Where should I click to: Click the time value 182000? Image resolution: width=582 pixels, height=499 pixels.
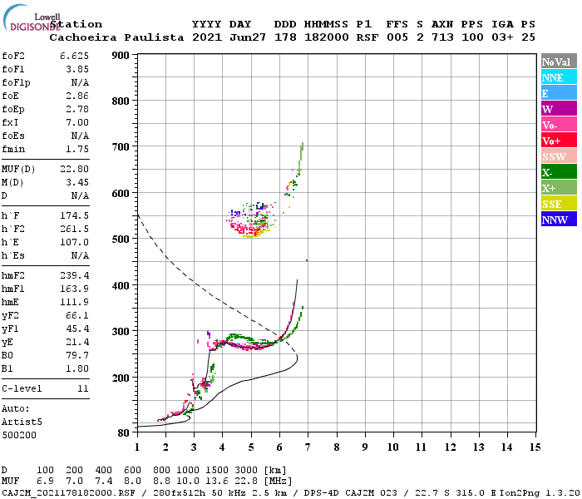click(326, 37)
